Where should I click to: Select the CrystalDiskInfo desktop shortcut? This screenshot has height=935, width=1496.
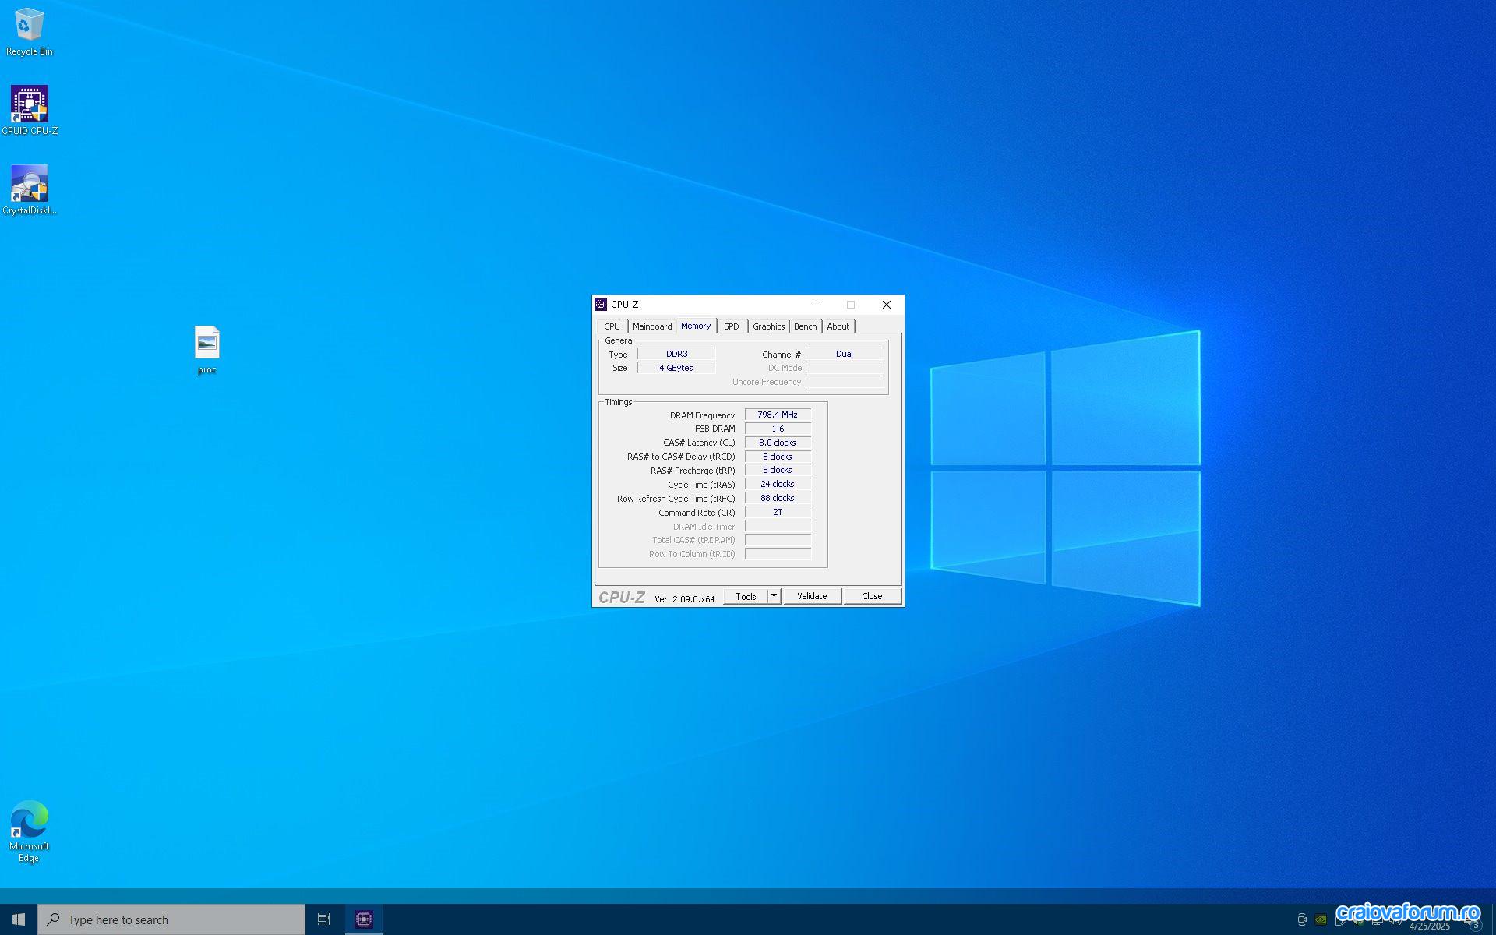tap(30, 190)
